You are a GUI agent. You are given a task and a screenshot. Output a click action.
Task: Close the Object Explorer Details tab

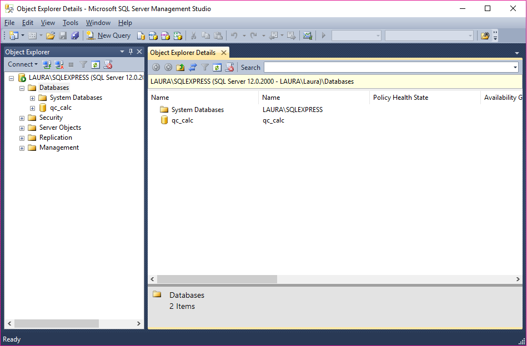pos(223,53)
